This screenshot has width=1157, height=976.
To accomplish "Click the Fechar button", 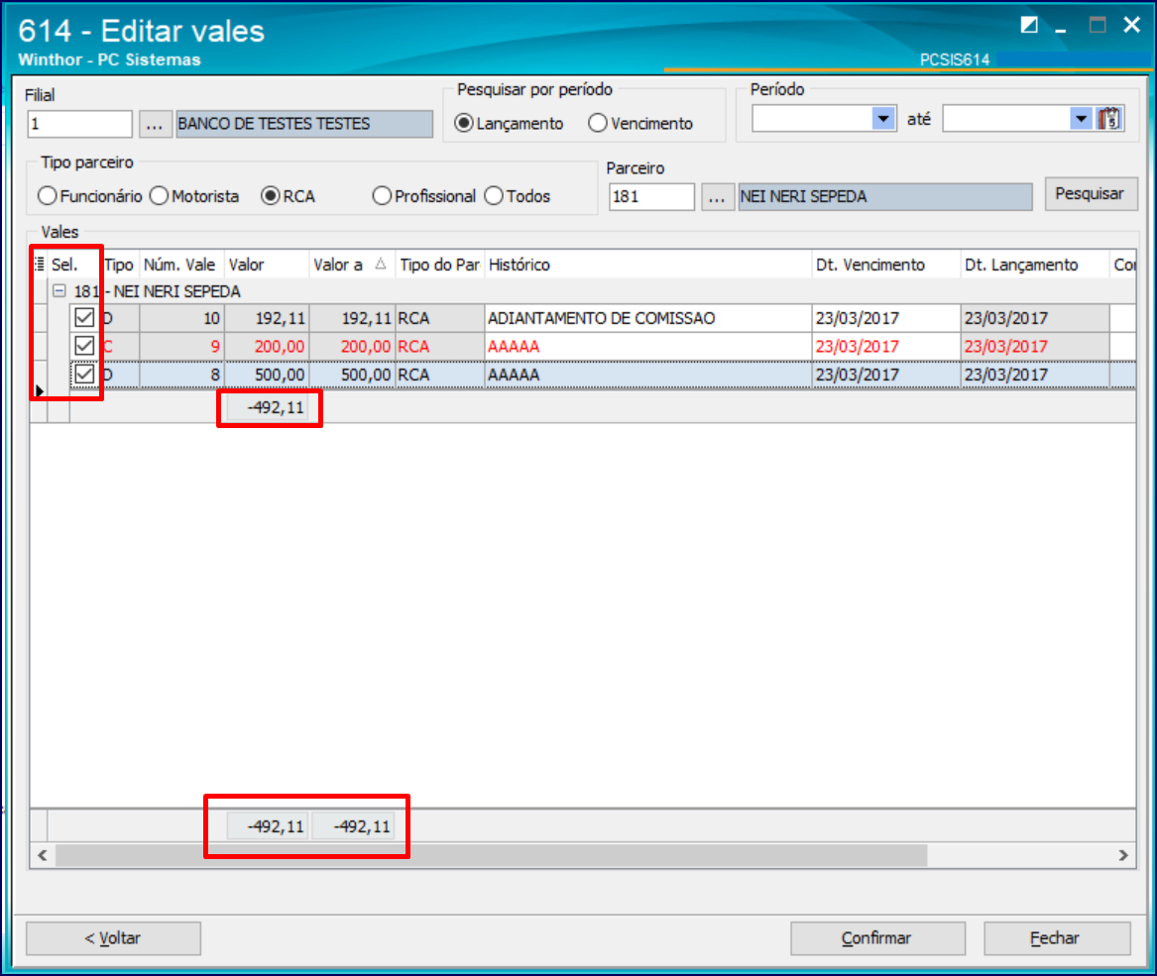I will (x=1056, y=938).
